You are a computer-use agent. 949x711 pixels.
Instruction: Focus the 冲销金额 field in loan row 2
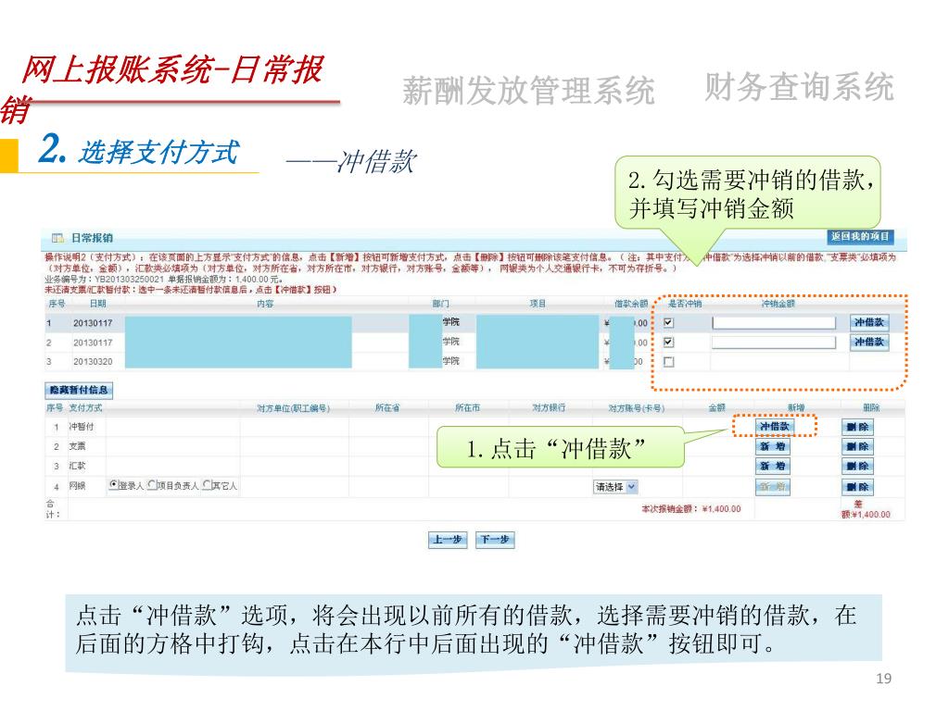click(x=774, y=343)
